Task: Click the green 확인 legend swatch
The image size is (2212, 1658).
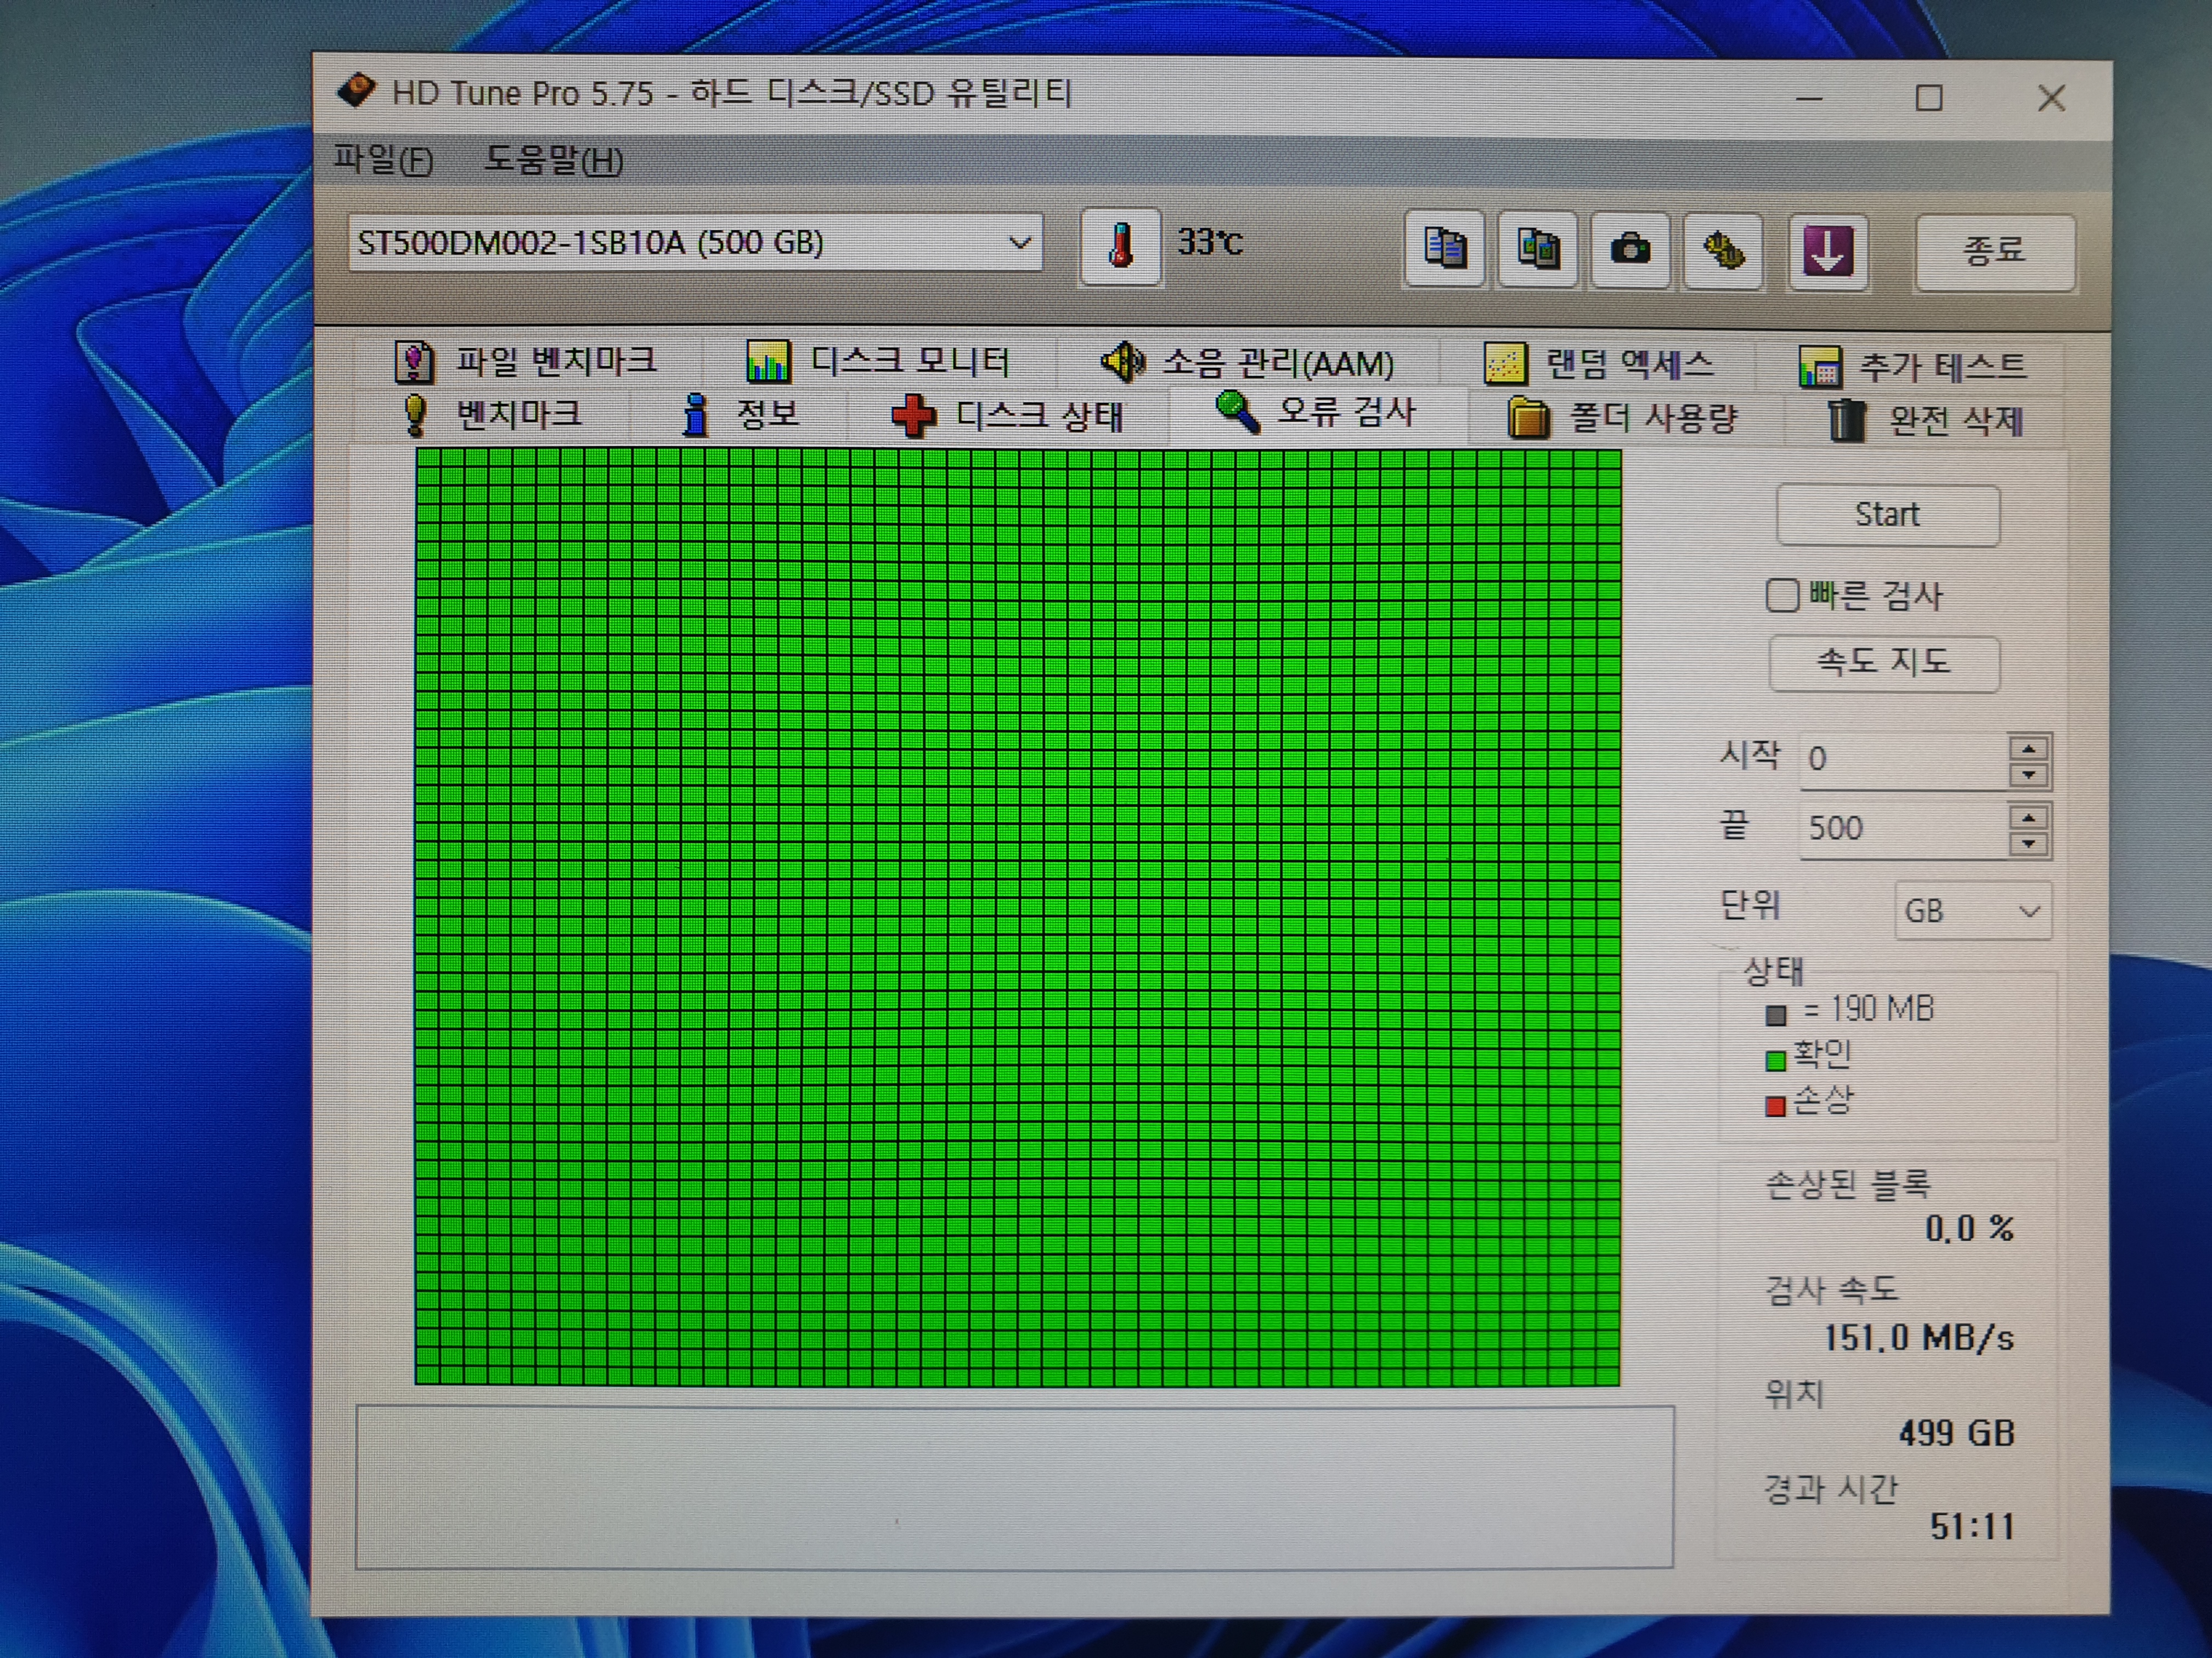Action: (x=1775, y=1060)
